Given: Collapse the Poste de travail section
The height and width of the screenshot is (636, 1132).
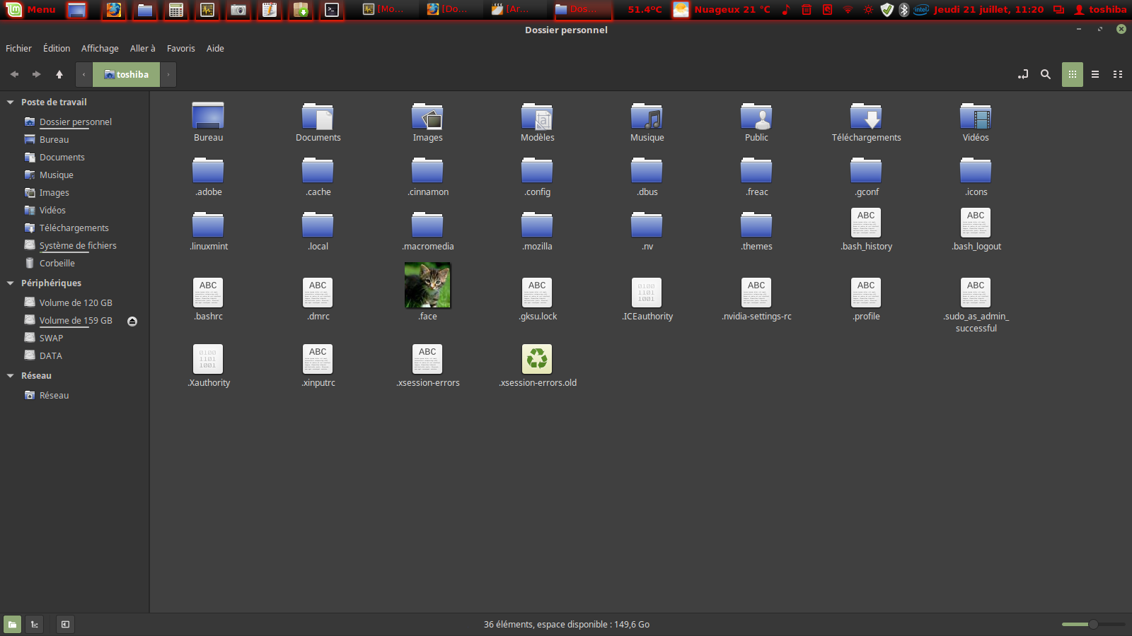Looking at the screenshot, I should click(x=11, y=102).
